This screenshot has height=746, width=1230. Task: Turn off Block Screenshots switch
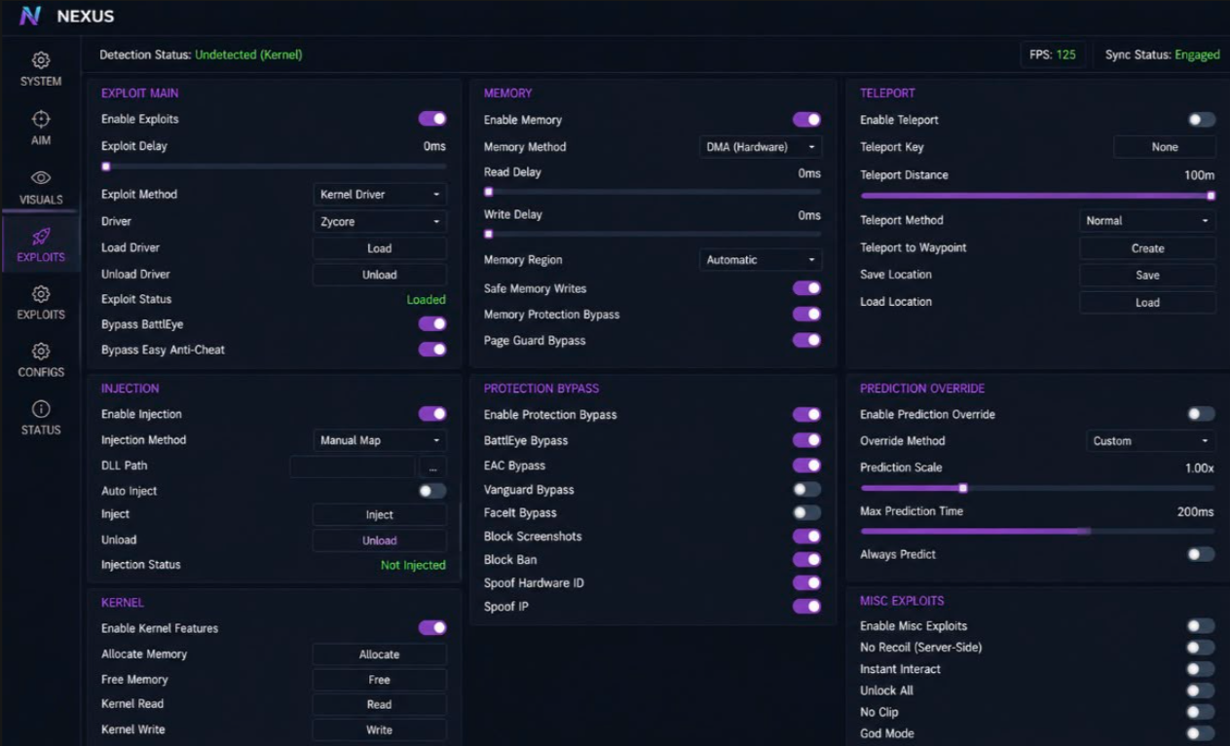coord(806,537)
